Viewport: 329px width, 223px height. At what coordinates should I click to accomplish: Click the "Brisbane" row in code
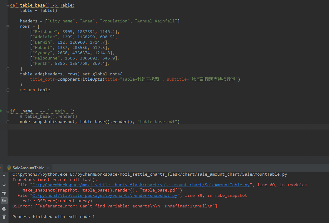(x=75, y=32)
